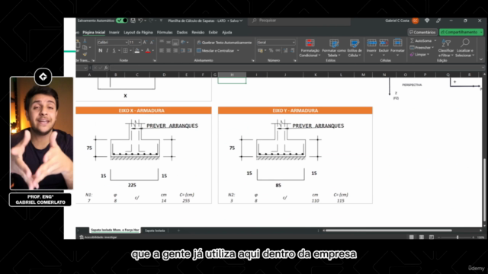
Task: Toggle the Salvamento Automático switch
Action: pos(122,21)
